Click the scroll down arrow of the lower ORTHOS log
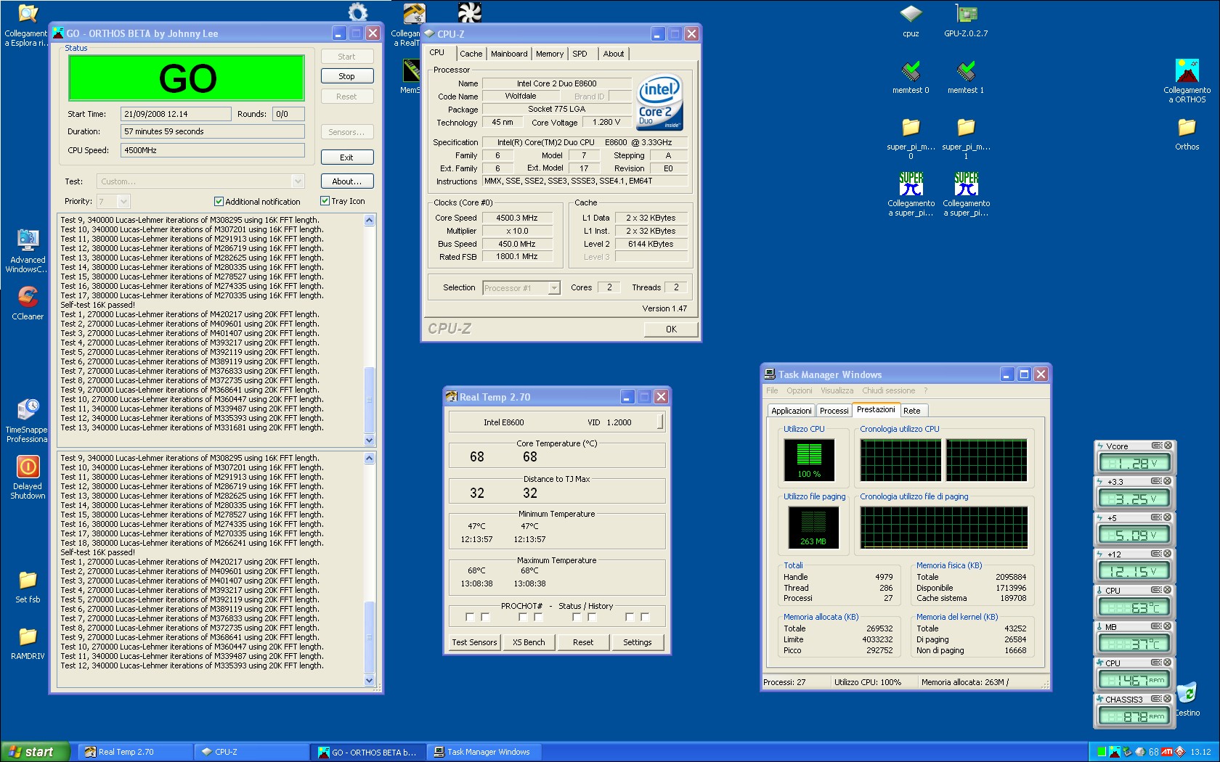 (x=369, y=680)
